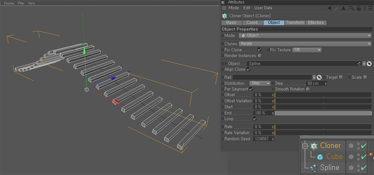Toggle the Fix Clone checkbox
This screenshot has height=175, width=374.
click(259, 50)
